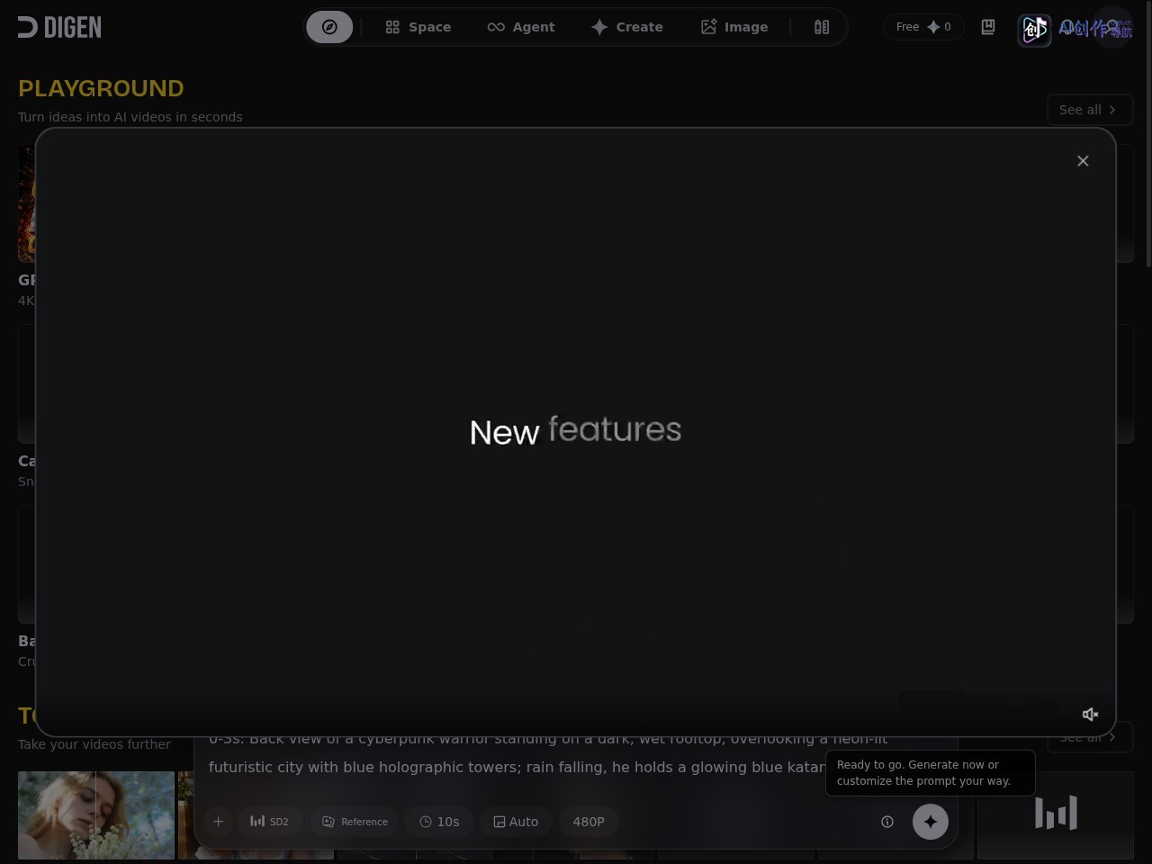Screen dimensions: 1152x864
Task: Change the 480P resolution setting
Action: point(589,821)
